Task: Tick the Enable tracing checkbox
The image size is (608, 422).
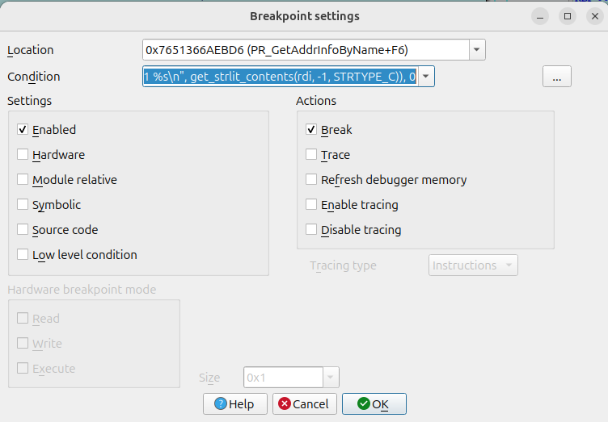Action: [311, 204]
